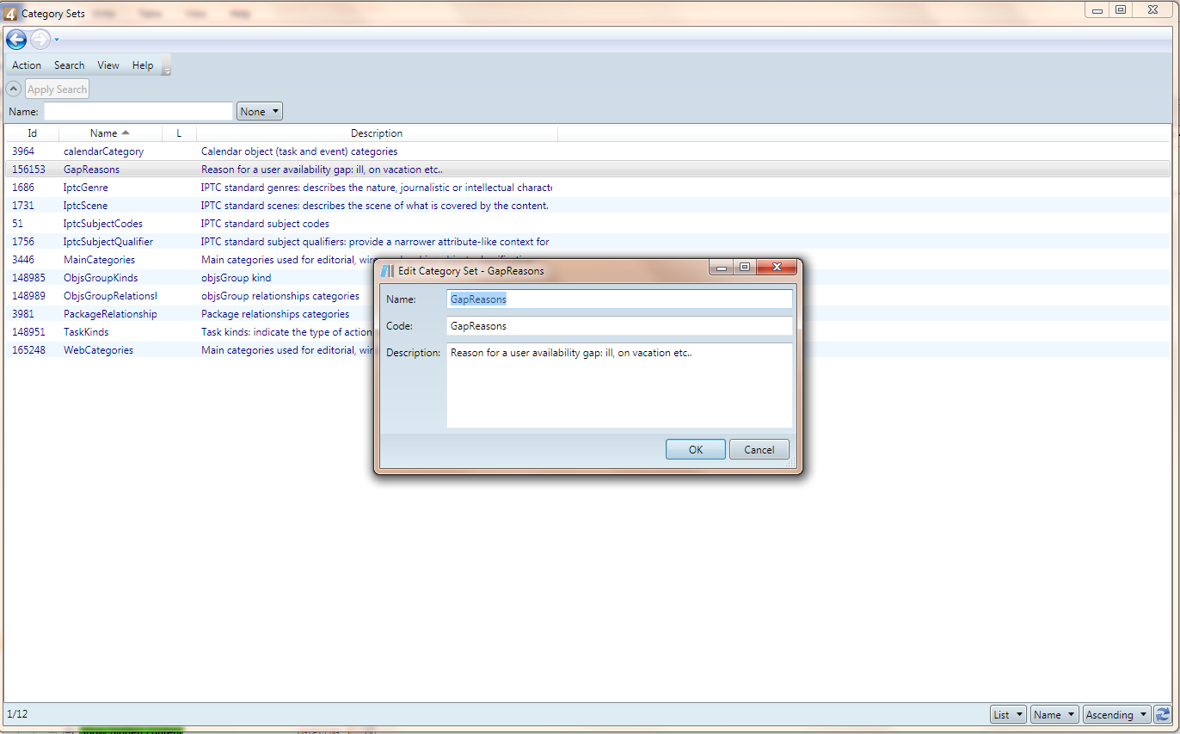The width and height of the screenshot is (1180, 734).
Task: Collapse the search panel with chevron button
Action: point(14,89)
